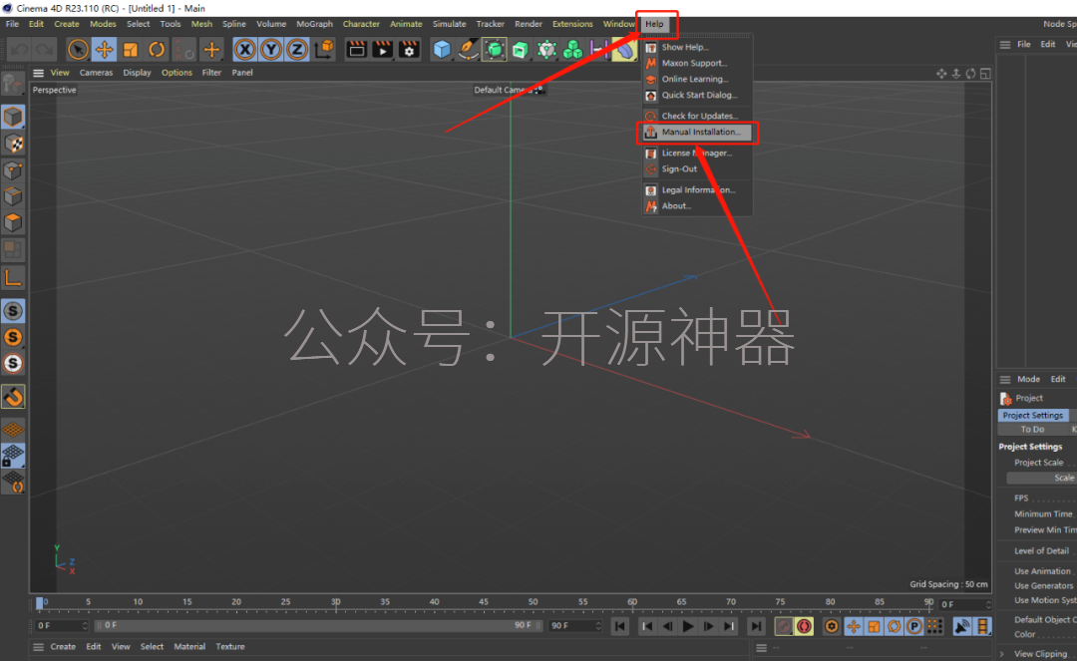Open Attribute Manager hamburger menu near Mode
Image resolution: width=1077 pixels, height=661 pixels.
[x=1005, y=380]
